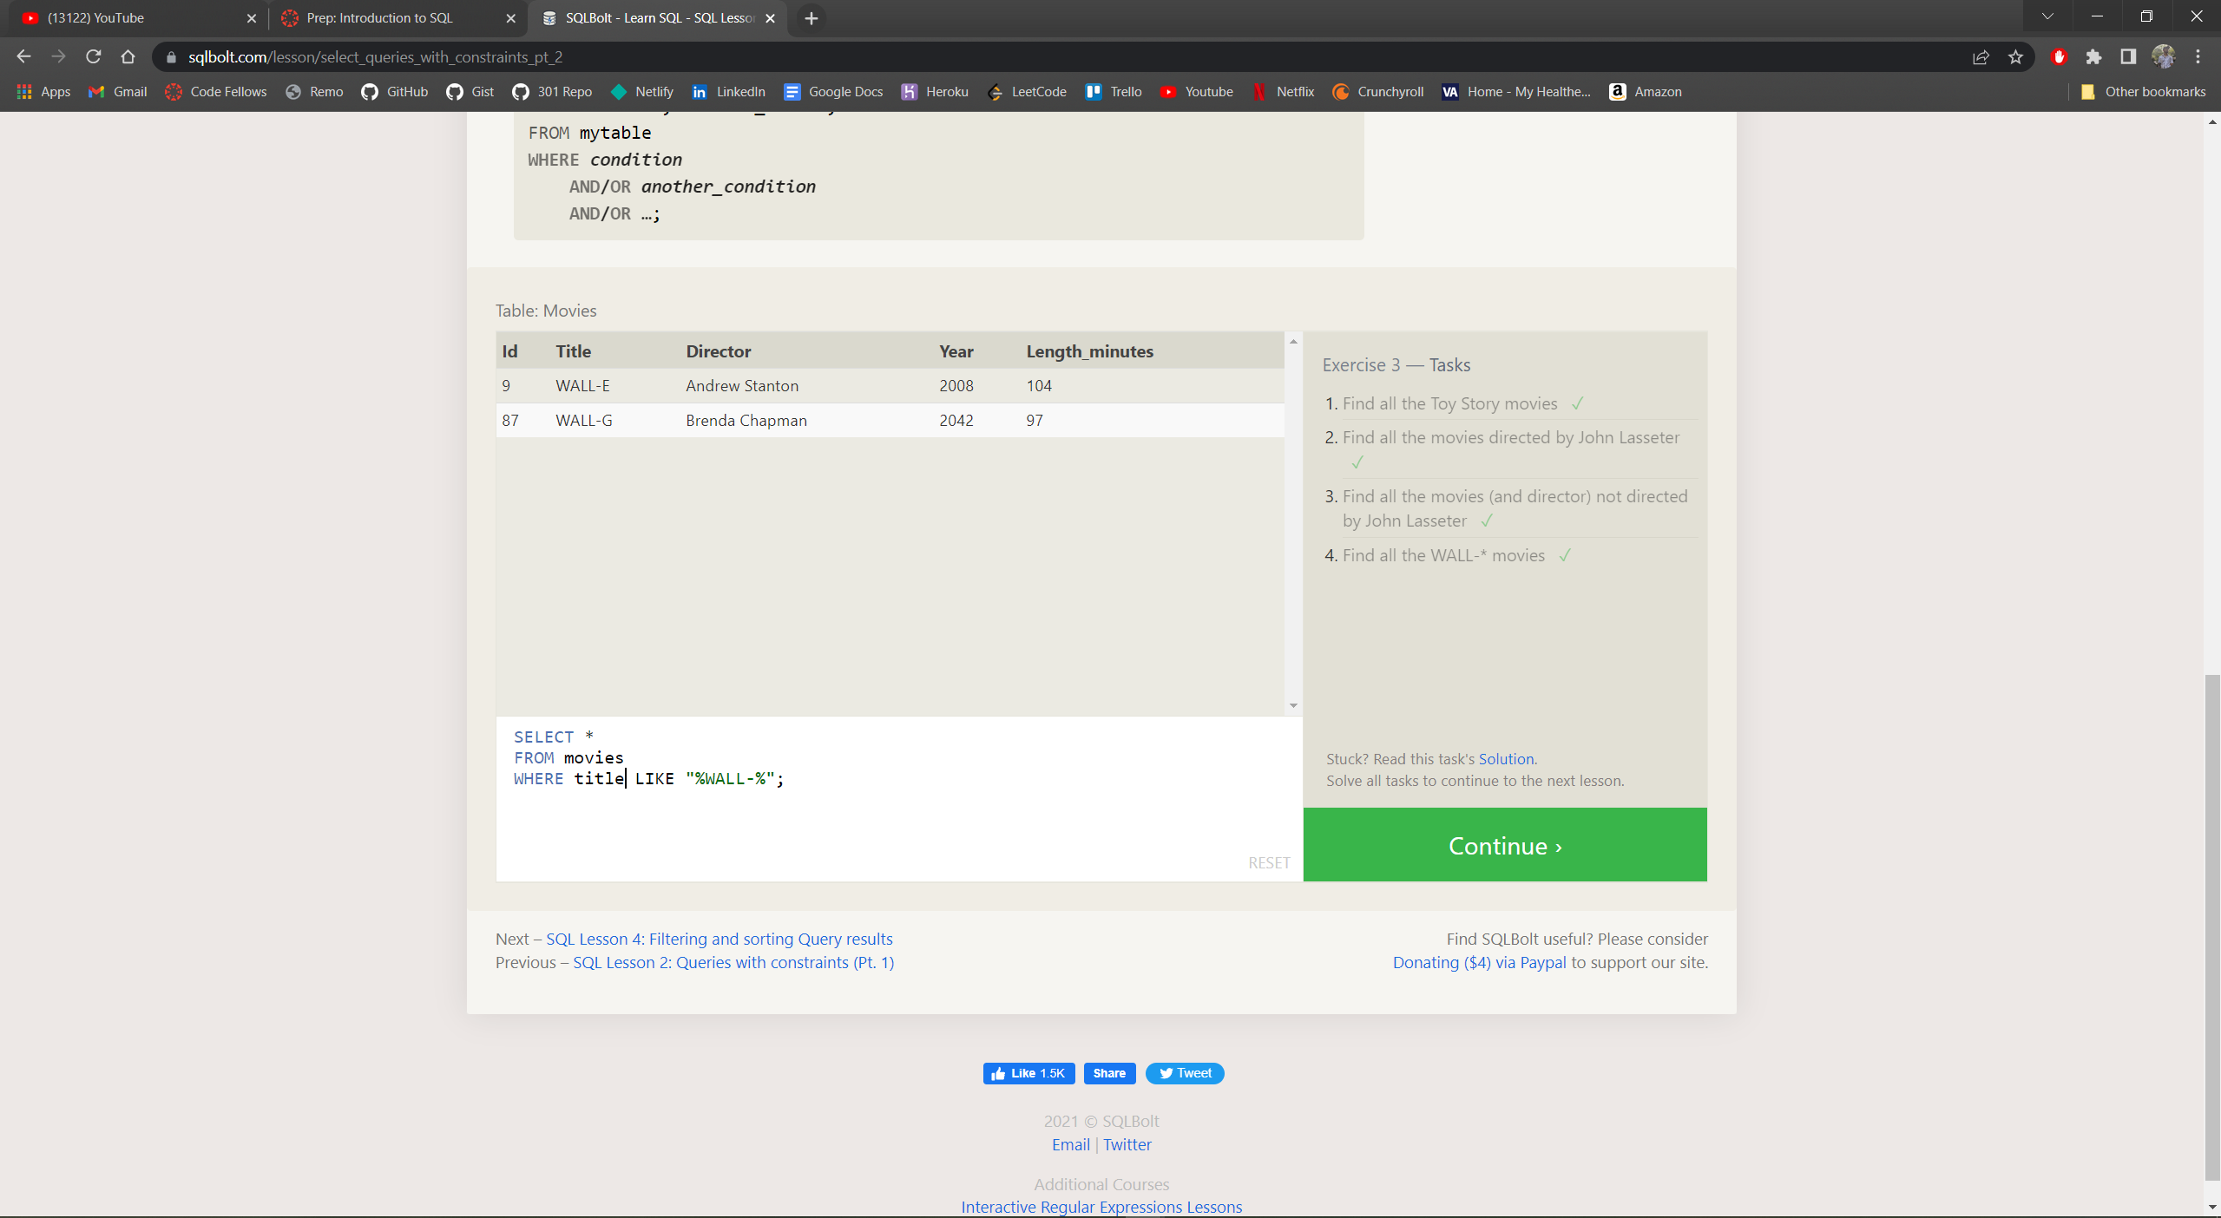
Task: Open the Google Docs bookmark
Action: coord(833,91)
